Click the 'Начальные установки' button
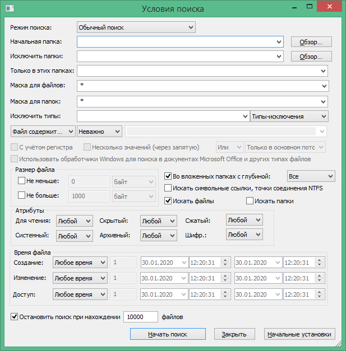 pyautogui.click(x=299, y=334)
